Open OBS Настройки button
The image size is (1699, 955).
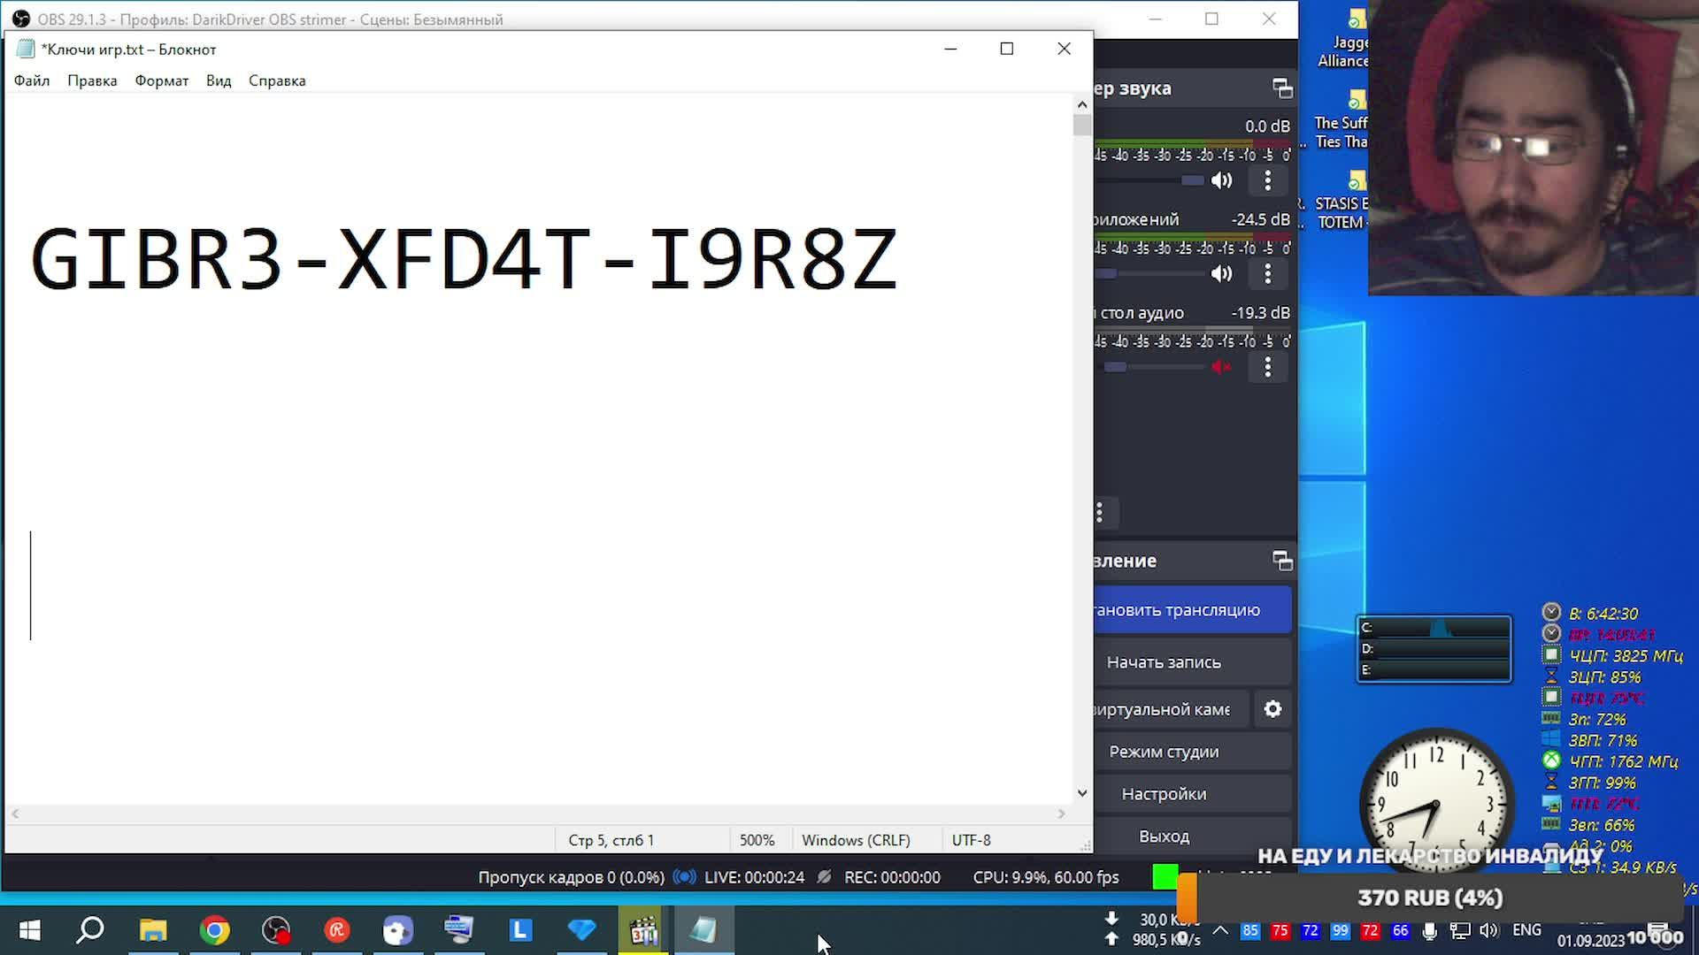1164,794
